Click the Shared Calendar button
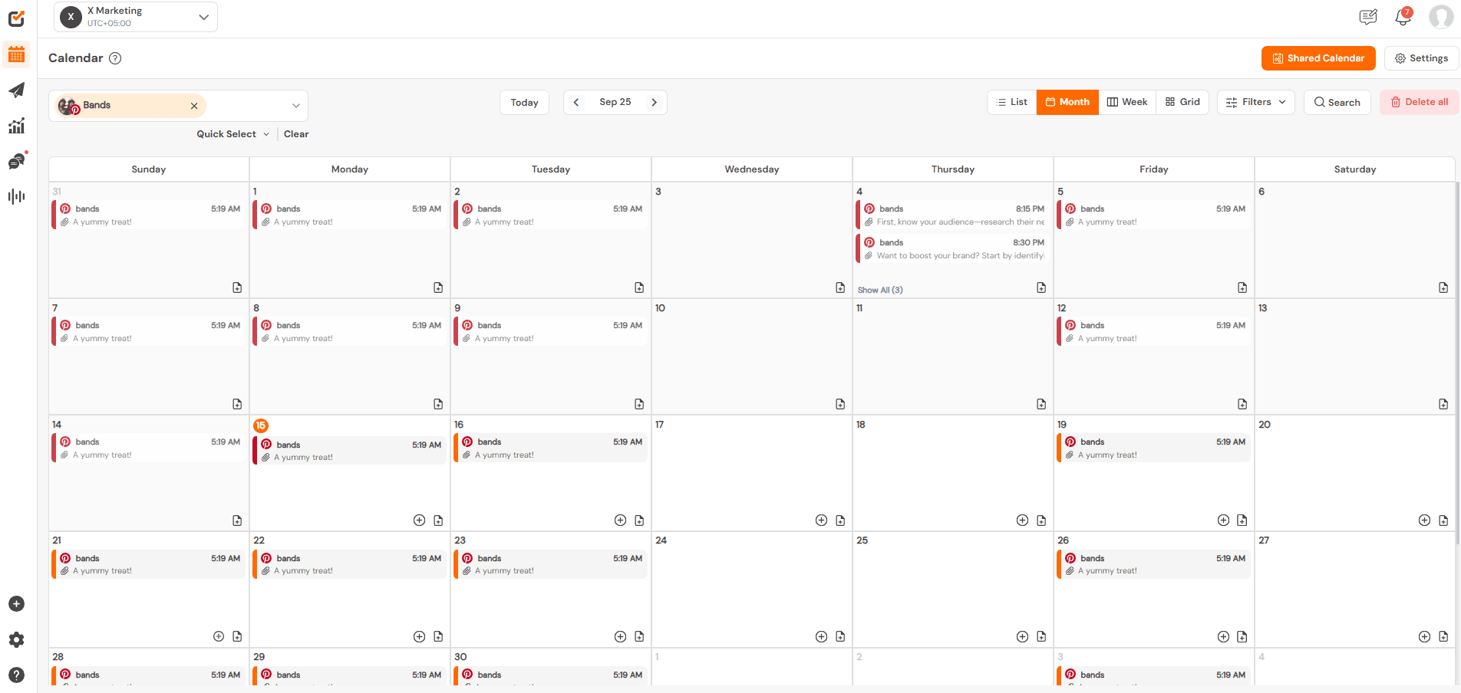This screenshot has width=1461, height=693. (1318, 57)
